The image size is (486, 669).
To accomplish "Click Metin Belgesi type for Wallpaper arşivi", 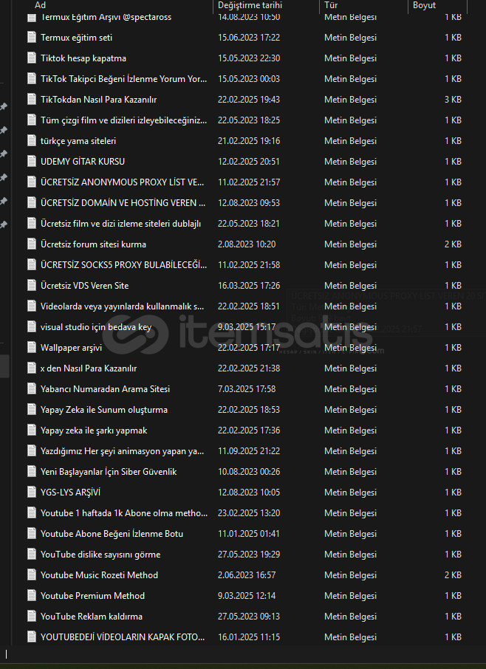I will (350, 348).
